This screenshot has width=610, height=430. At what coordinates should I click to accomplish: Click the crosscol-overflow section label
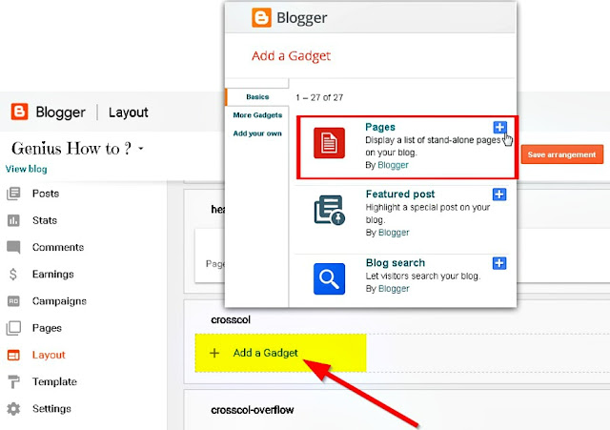click(x=252, y=410)
